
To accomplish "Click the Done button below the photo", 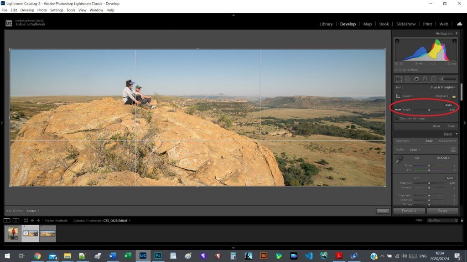I will (383, 211).
